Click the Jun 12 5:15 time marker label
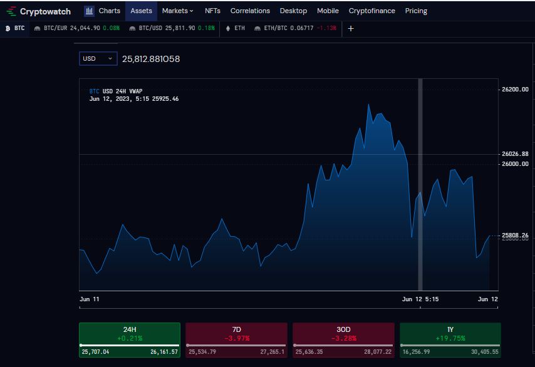The width and height of the screenshot is (535, 367). click(420, 299)
